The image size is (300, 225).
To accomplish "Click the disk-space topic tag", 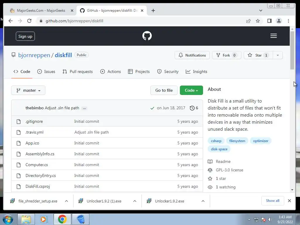I will (x=219, y=149).
